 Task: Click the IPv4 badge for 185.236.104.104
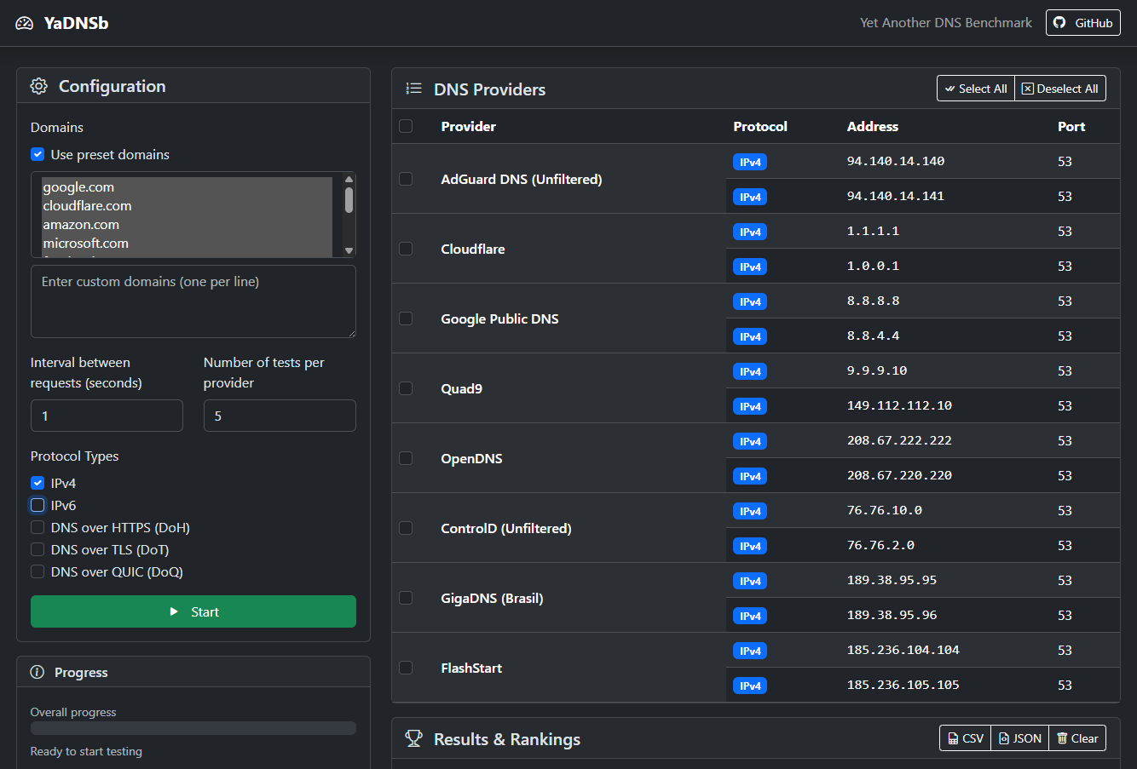[750, 651]
